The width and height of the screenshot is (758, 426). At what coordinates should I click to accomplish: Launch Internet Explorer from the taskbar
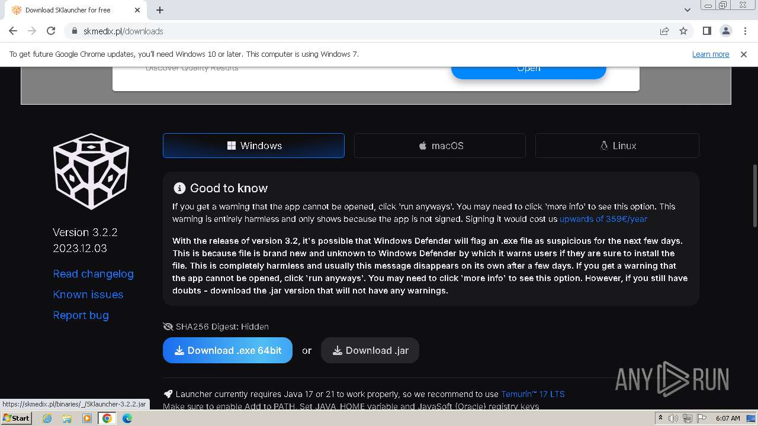pyautogui.click(x=47, y=418)
